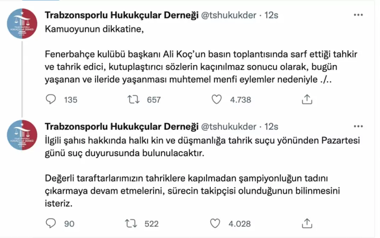This screenshot has height=238, width=380.
Task: Share the first tweet via share icon
Action: tap(307, 100)
